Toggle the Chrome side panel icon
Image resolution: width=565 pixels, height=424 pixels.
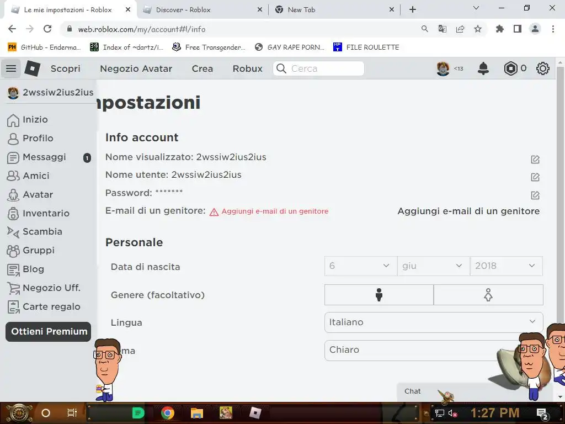518,29
